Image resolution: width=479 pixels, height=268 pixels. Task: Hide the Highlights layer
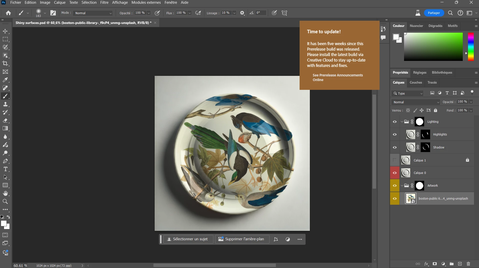pyautogui.click(x=395, y=134)
